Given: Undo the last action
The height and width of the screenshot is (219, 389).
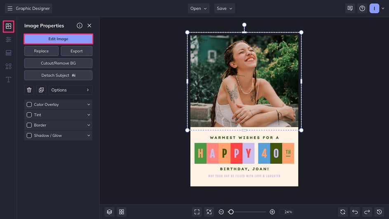Looking at the screenshot, I should coord(355,212).
